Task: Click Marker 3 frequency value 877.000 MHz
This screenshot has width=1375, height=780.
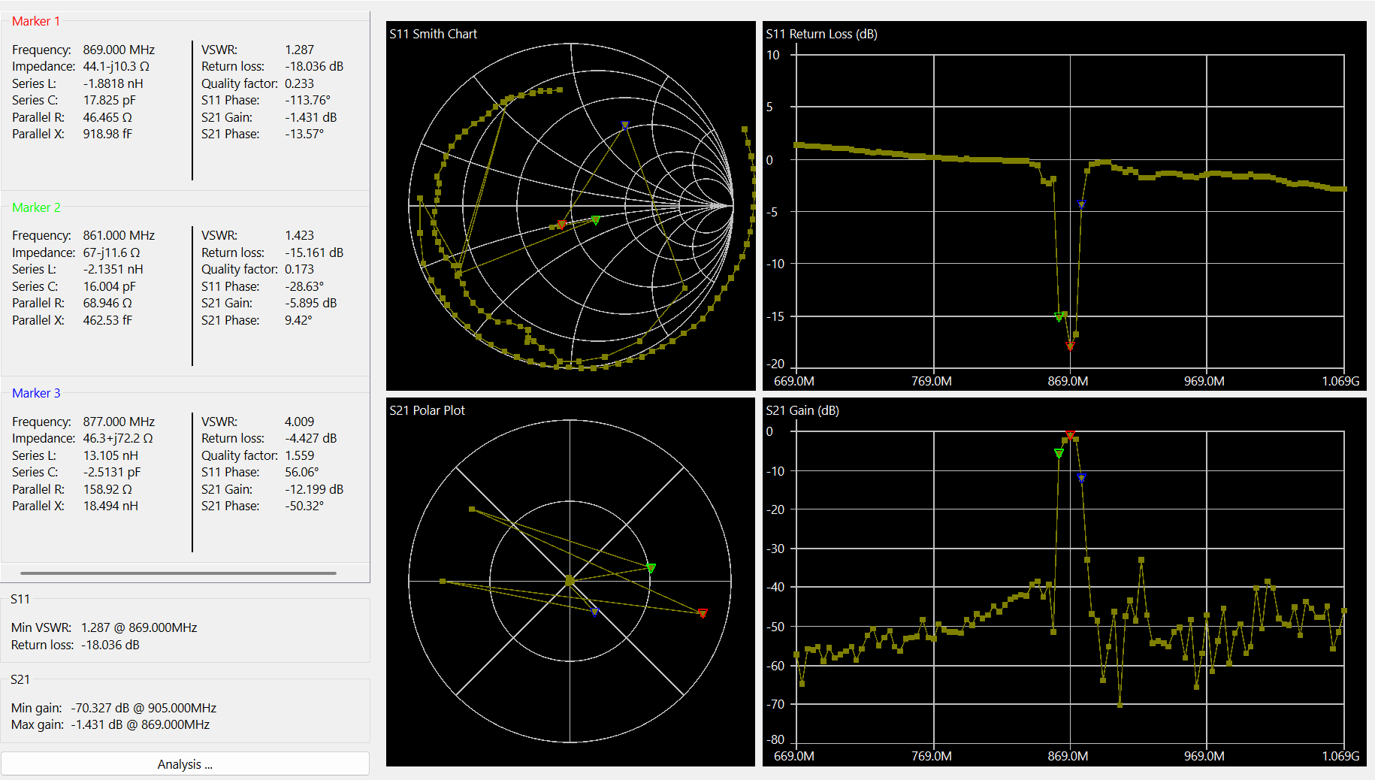Action: point(119,422)
